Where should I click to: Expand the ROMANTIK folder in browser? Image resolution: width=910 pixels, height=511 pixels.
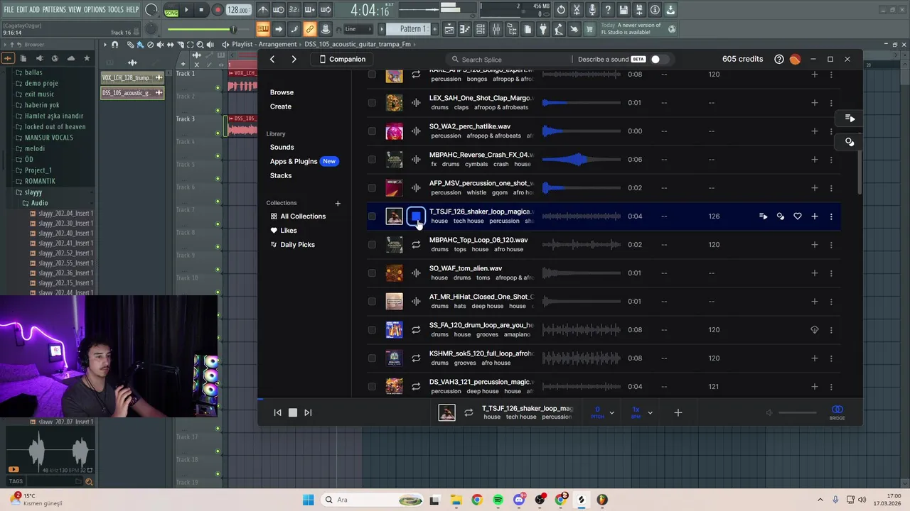tap(39, 181)
